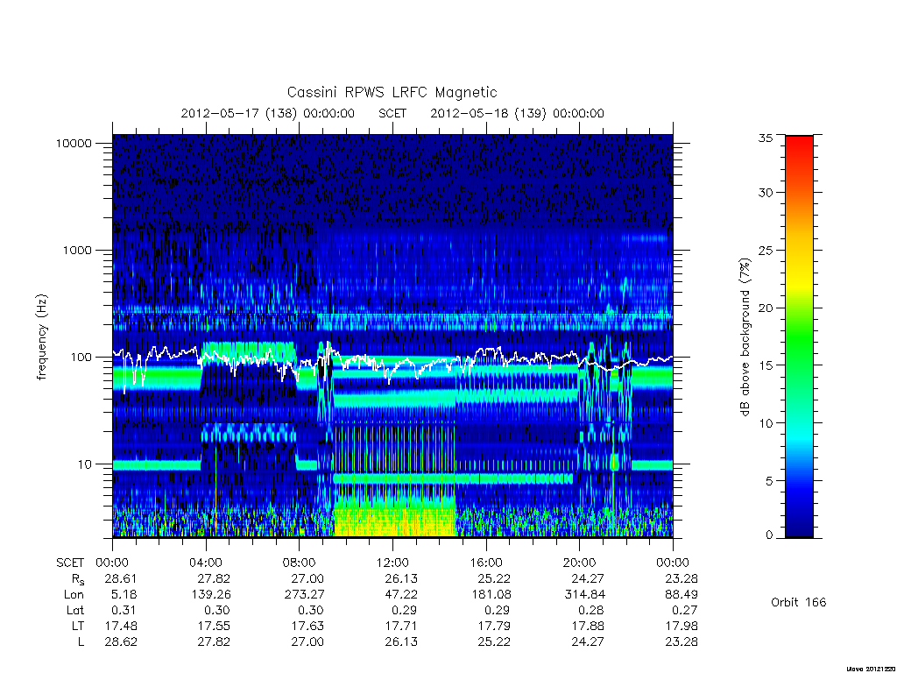This screenshot has height=673, width=897.
Task: Click the Lon value 181.08
Action: tap(491, 595)
